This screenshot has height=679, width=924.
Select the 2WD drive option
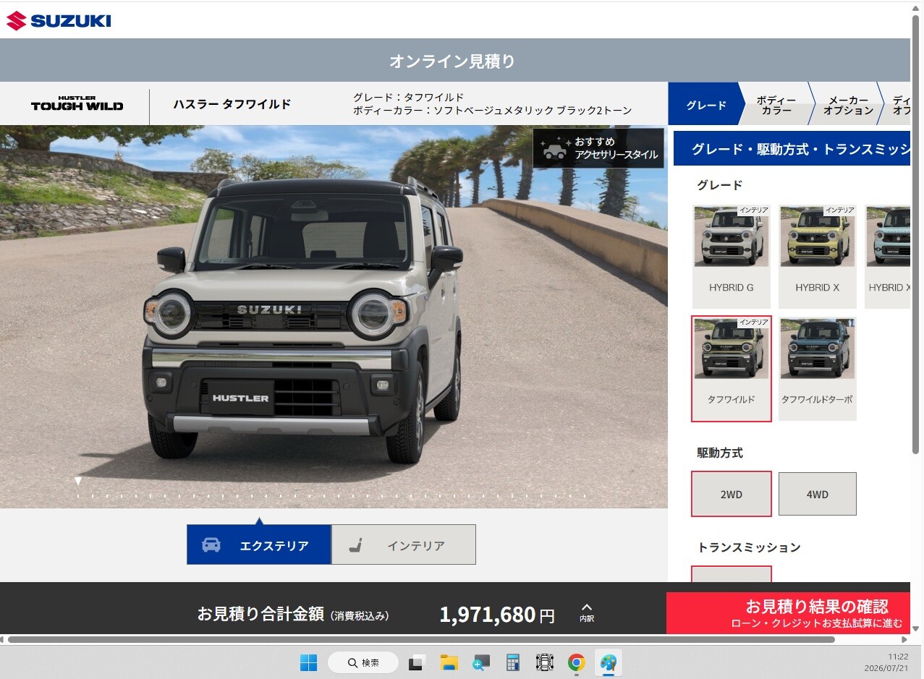click(x=732, y=494)
